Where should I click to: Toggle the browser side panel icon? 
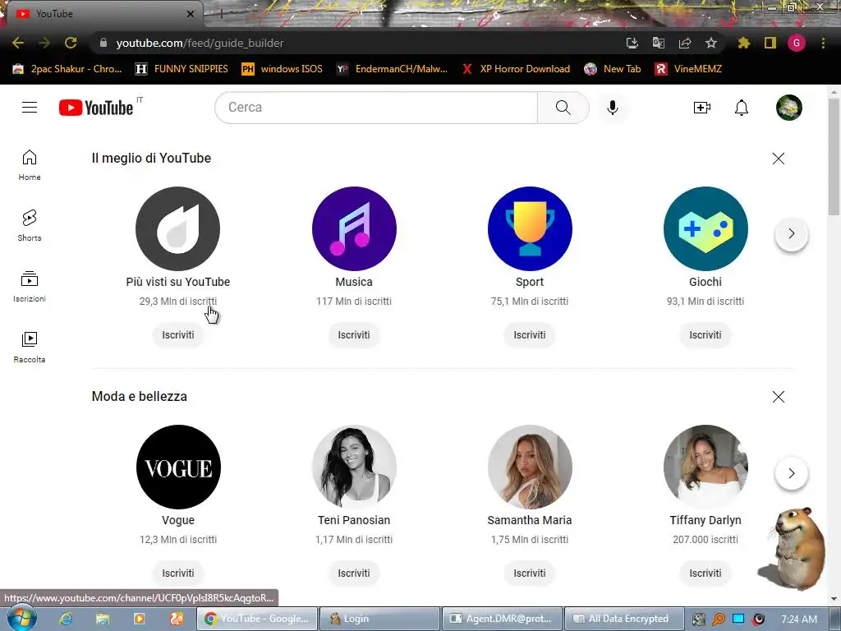770,43
